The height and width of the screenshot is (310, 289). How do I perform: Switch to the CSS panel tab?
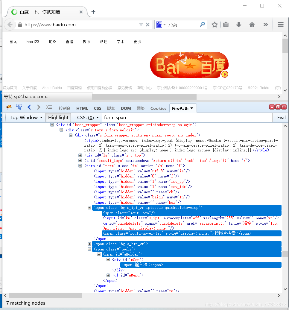click(98, 108)
